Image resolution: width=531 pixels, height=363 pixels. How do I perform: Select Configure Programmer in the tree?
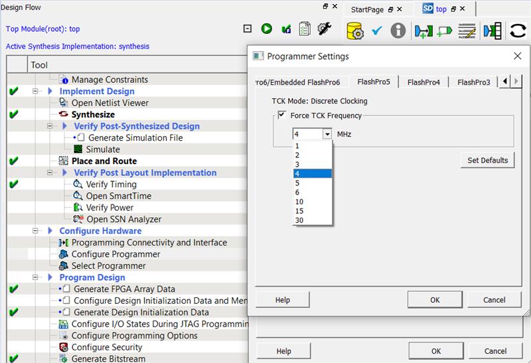tap(115, 254)
